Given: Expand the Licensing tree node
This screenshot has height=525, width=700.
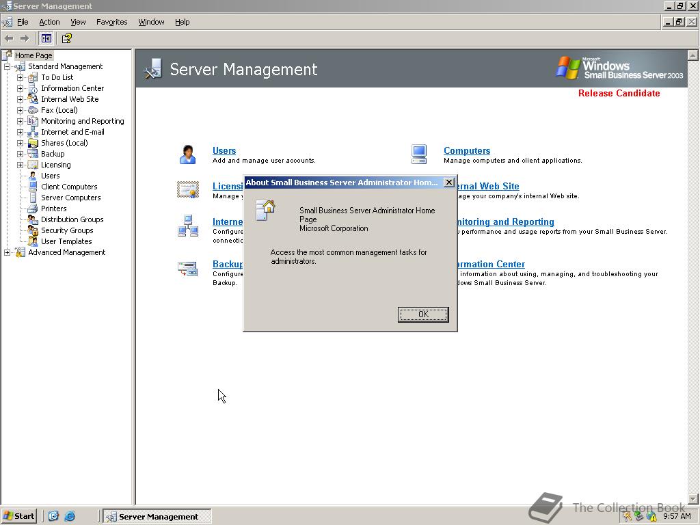Looking at the screenshot, I should (20, 165).
